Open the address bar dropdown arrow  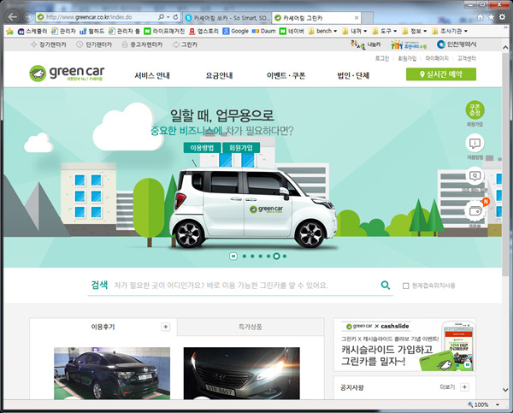pyautogui.click(x=168, y=17)
